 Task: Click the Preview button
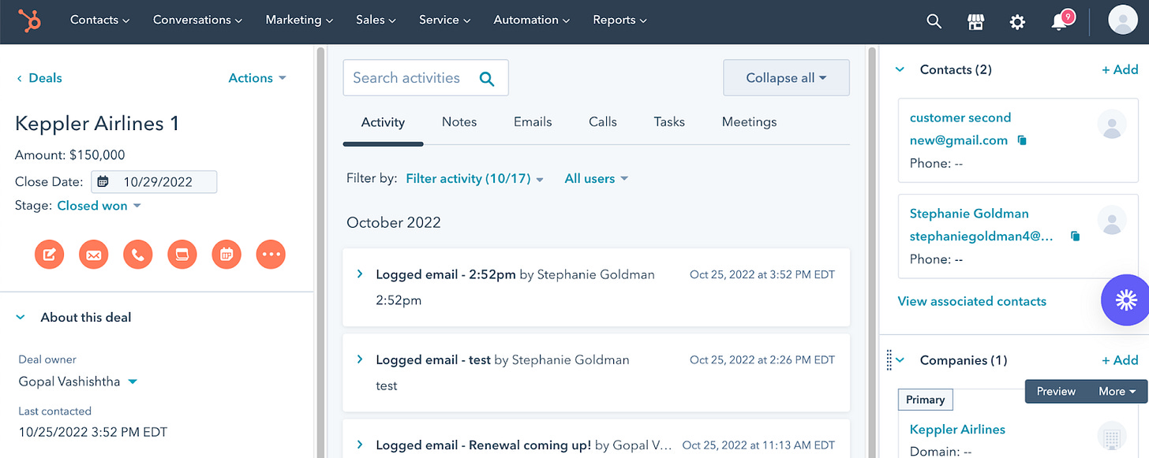(x=1056, y=392)
